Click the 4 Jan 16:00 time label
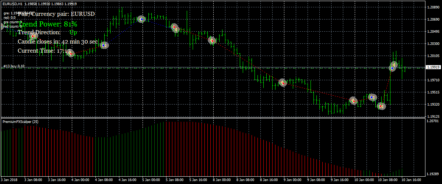442x184 pixels. pos(127,180)
